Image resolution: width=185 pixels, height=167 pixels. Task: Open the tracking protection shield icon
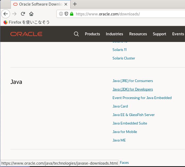click(x=66, y=14)
